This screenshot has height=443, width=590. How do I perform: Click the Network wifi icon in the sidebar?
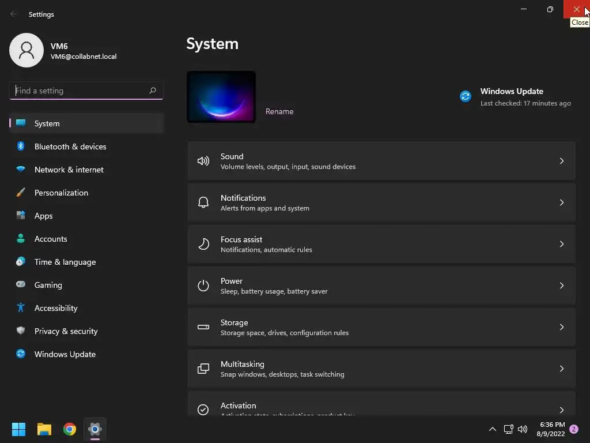pyautogui.click(x=21, y=169)
